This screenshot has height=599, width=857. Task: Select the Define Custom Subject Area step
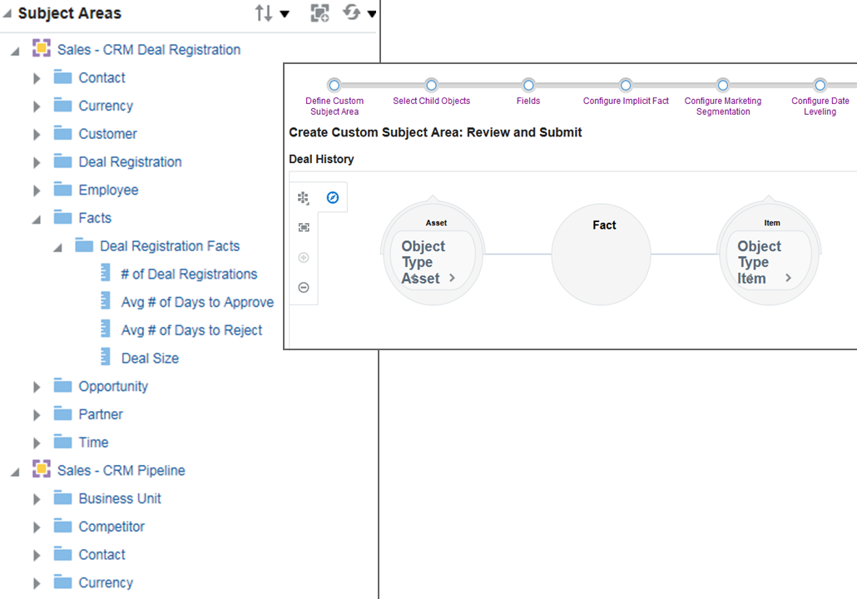coord(334,85)
